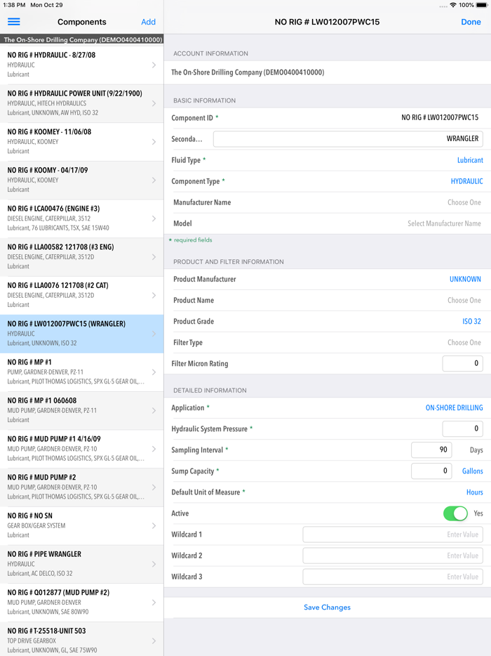Tap chevron on NO RIG # NO SN row
The image size is (491, 656).
[154, 525]
